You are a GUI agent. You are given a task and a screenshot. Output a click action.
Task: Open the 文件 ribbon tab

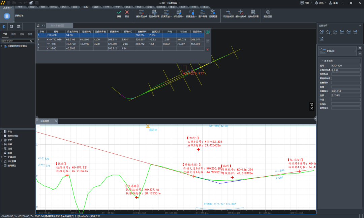tap(20, 7)
